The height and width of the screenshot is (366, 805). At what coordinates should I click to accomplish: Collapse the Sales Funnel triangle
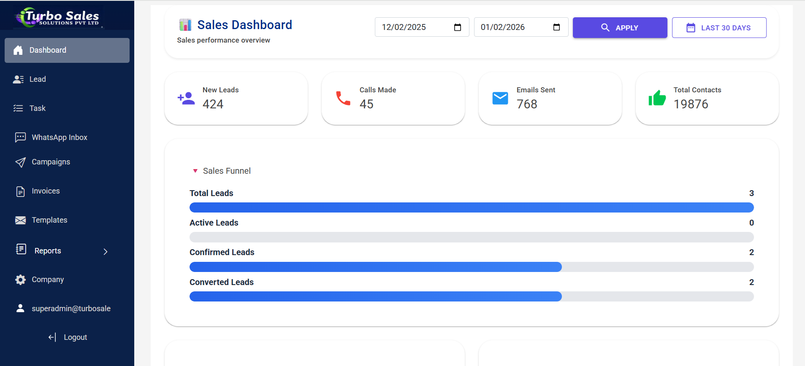point(195,171)
